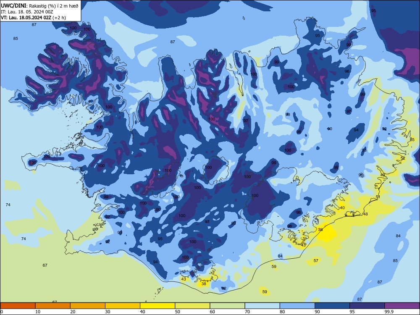Image resolution: width=420 pixels, height=315 pixels.
Task: Click the '60' legend scale label
Action: tap(213, 312)
